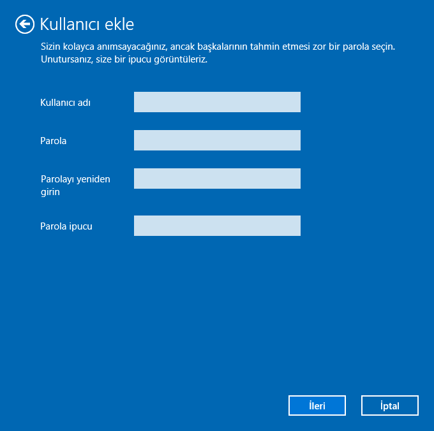Select the Parola password field

click(x=217, y=140)
